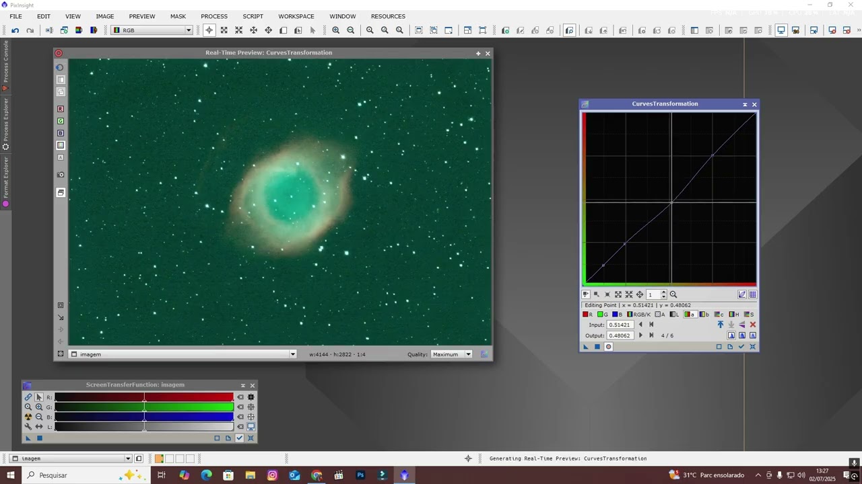Click the STF wrench settings icon
The image size is (862, 484).
28,427
